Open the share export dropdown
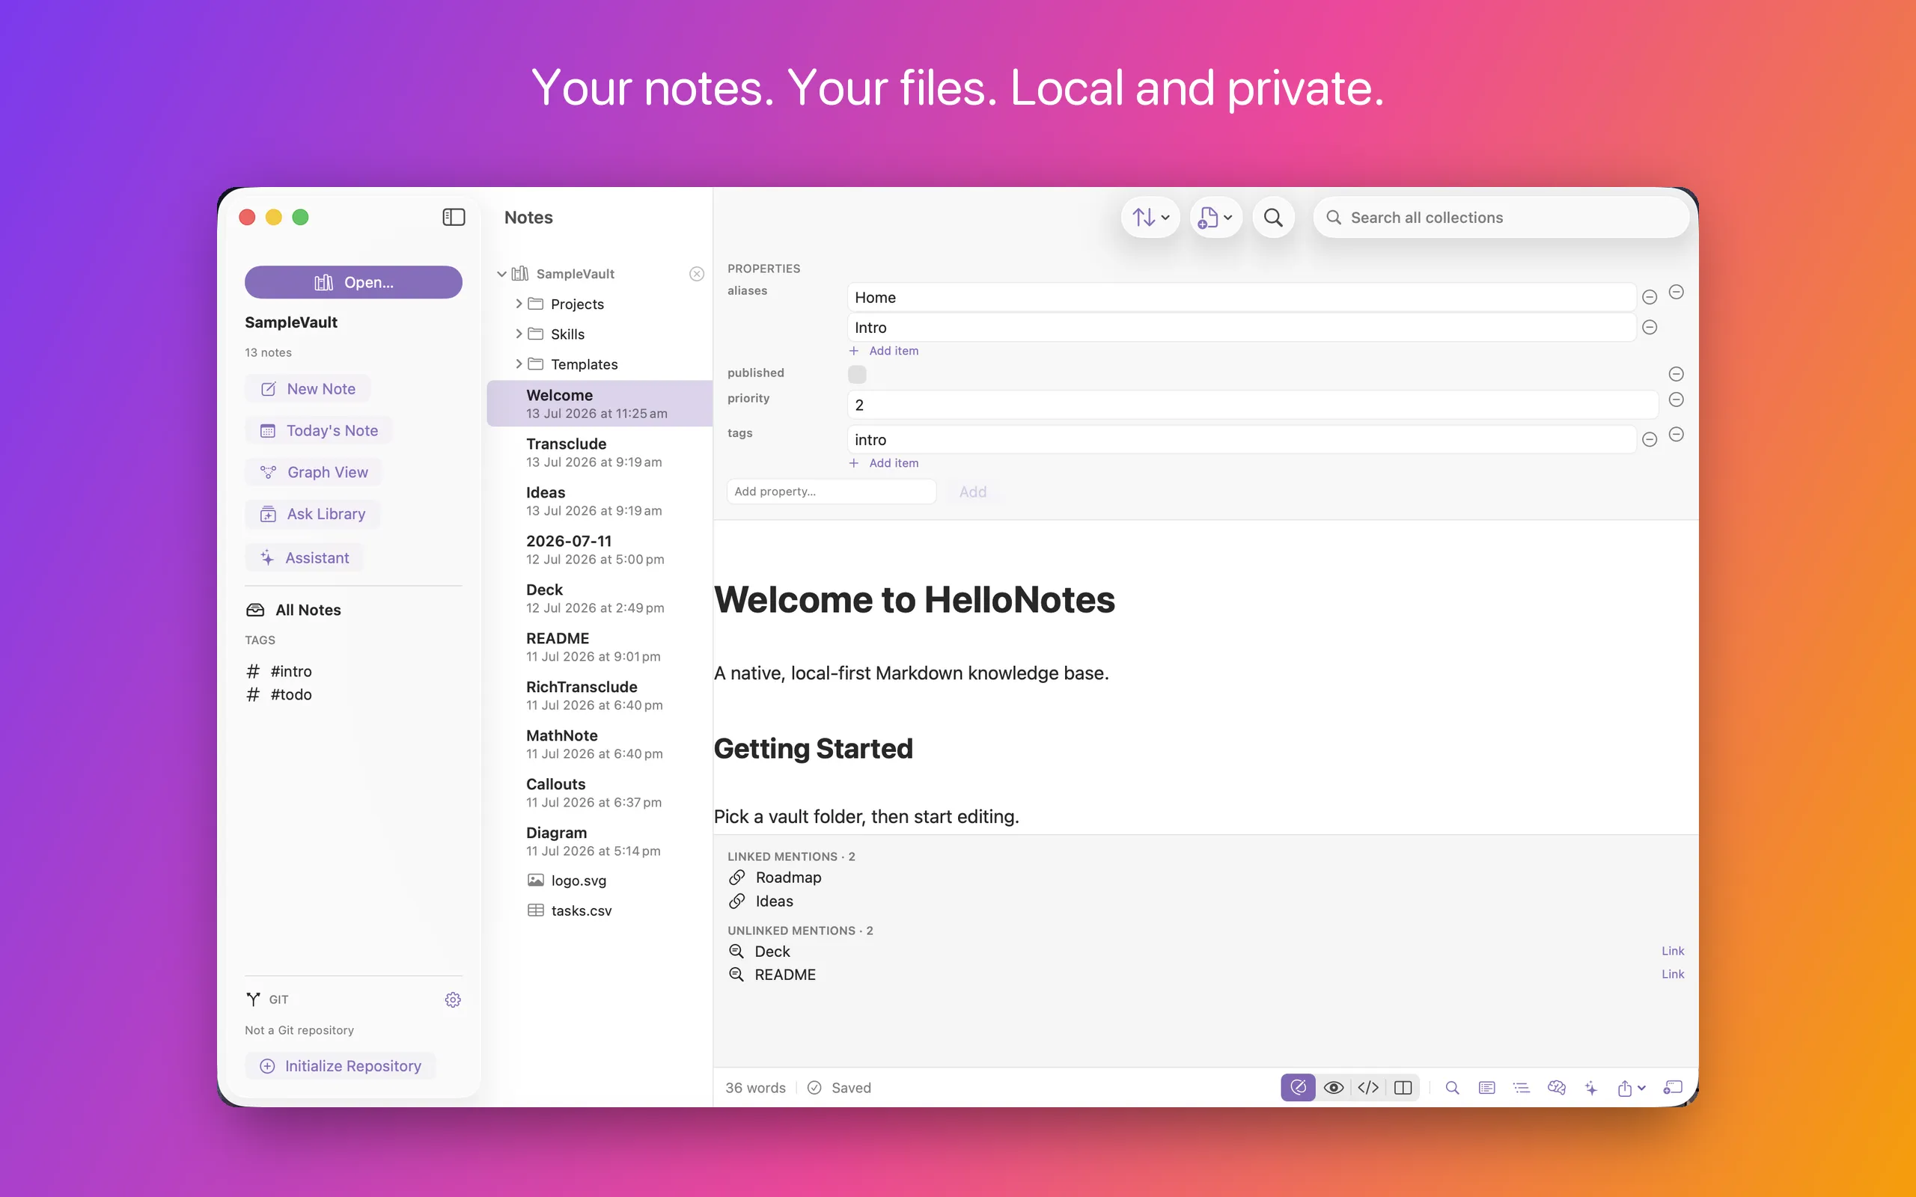This screenshot has width=1916, height=1197. (x=1632, y=1088)
